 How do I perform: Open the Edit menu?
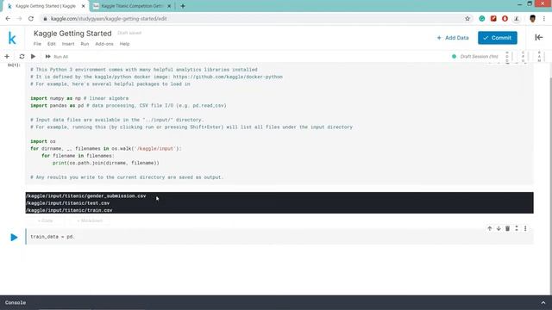click(52, 44)
